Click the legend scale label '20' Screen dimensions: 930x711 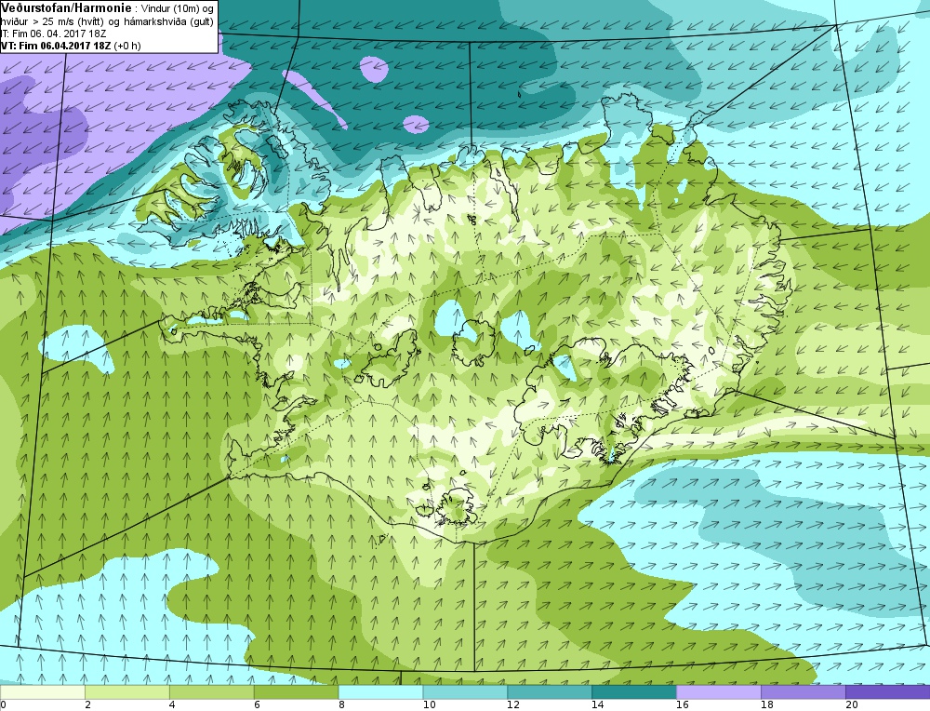(x=852, y=704)
